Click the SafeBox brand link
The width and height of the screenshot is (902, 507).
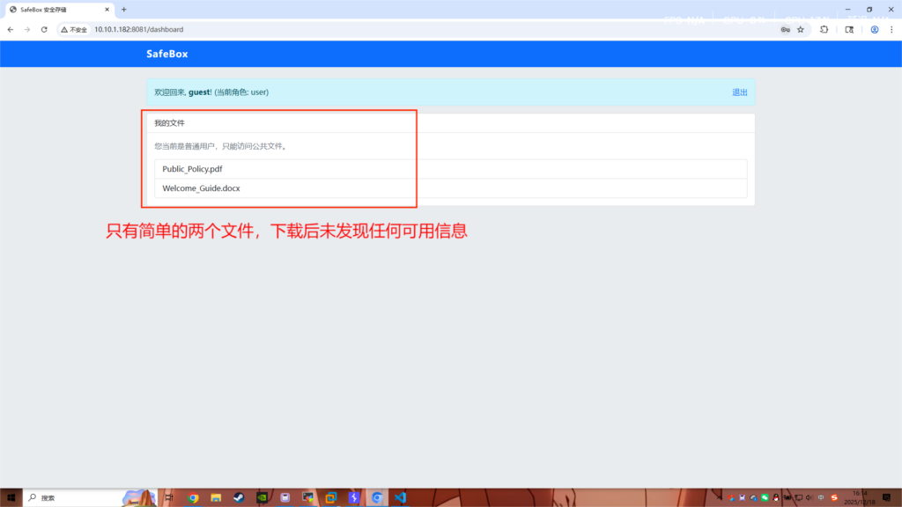[167, 54]
